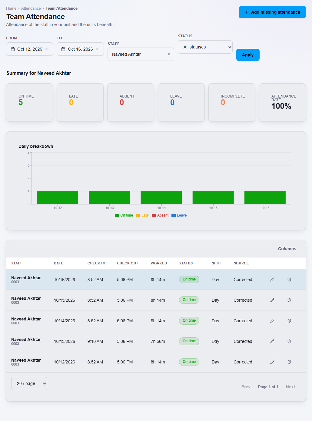Click the 9:10 AM check-in value
This screenshot has width=312, height=421.
(x=95, y=341)
